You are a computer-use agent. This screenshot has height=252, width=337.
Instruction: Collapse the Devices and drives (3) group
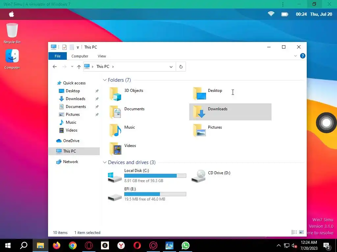[105, 162]
